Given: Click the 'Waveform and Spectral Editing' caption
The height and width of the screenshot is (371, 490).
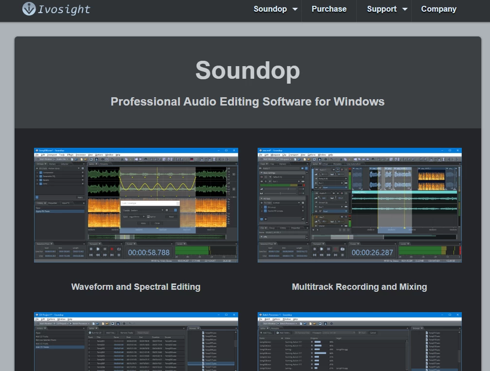Looking at the screenshot, I should click(136, 287).
